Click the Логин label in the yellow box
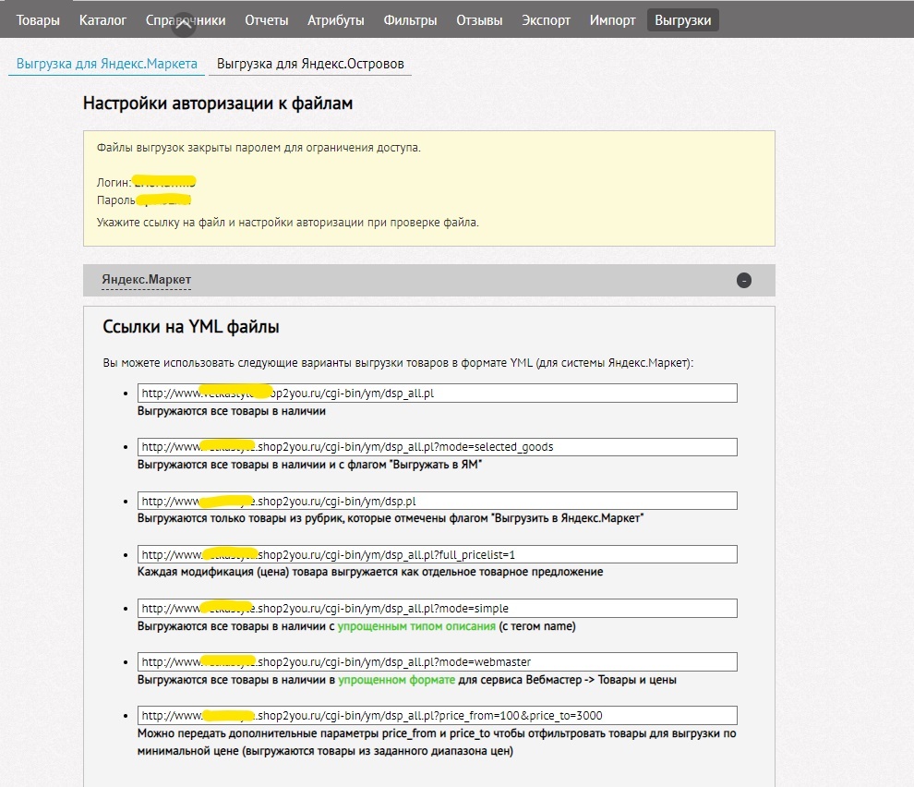 click(x=114, y=183)
